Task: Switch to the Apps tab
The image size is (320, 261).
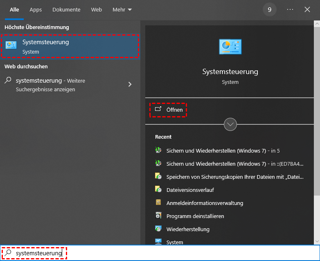Action: [36, 9]
